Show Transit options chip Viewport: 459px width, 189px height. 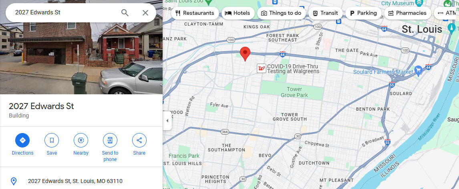pos(325,13)
